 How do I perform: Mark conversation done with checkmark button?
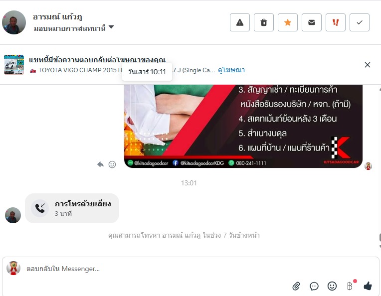[360, 22]
